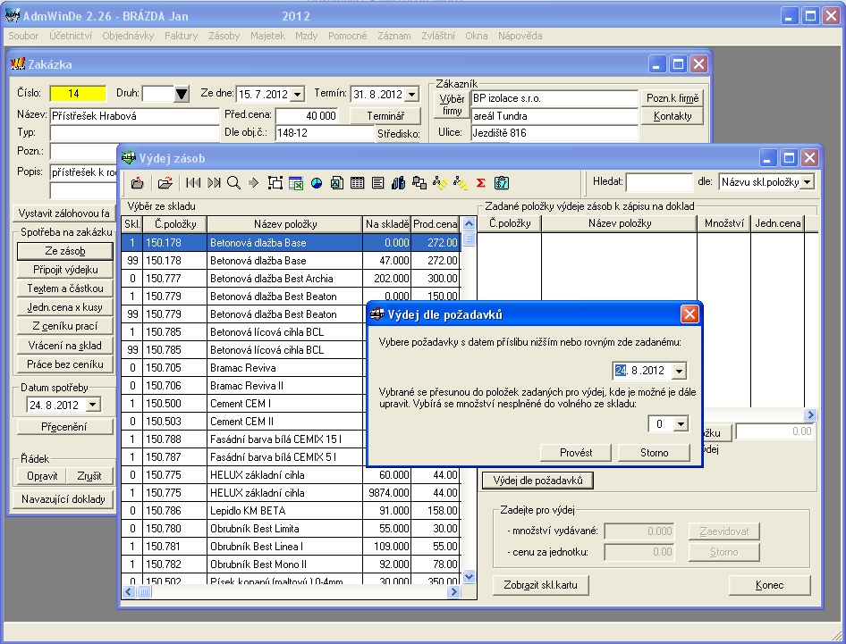Expand the dle Názvu skl.položky dropdown
The image size is (846, 644).
point(808,182)
